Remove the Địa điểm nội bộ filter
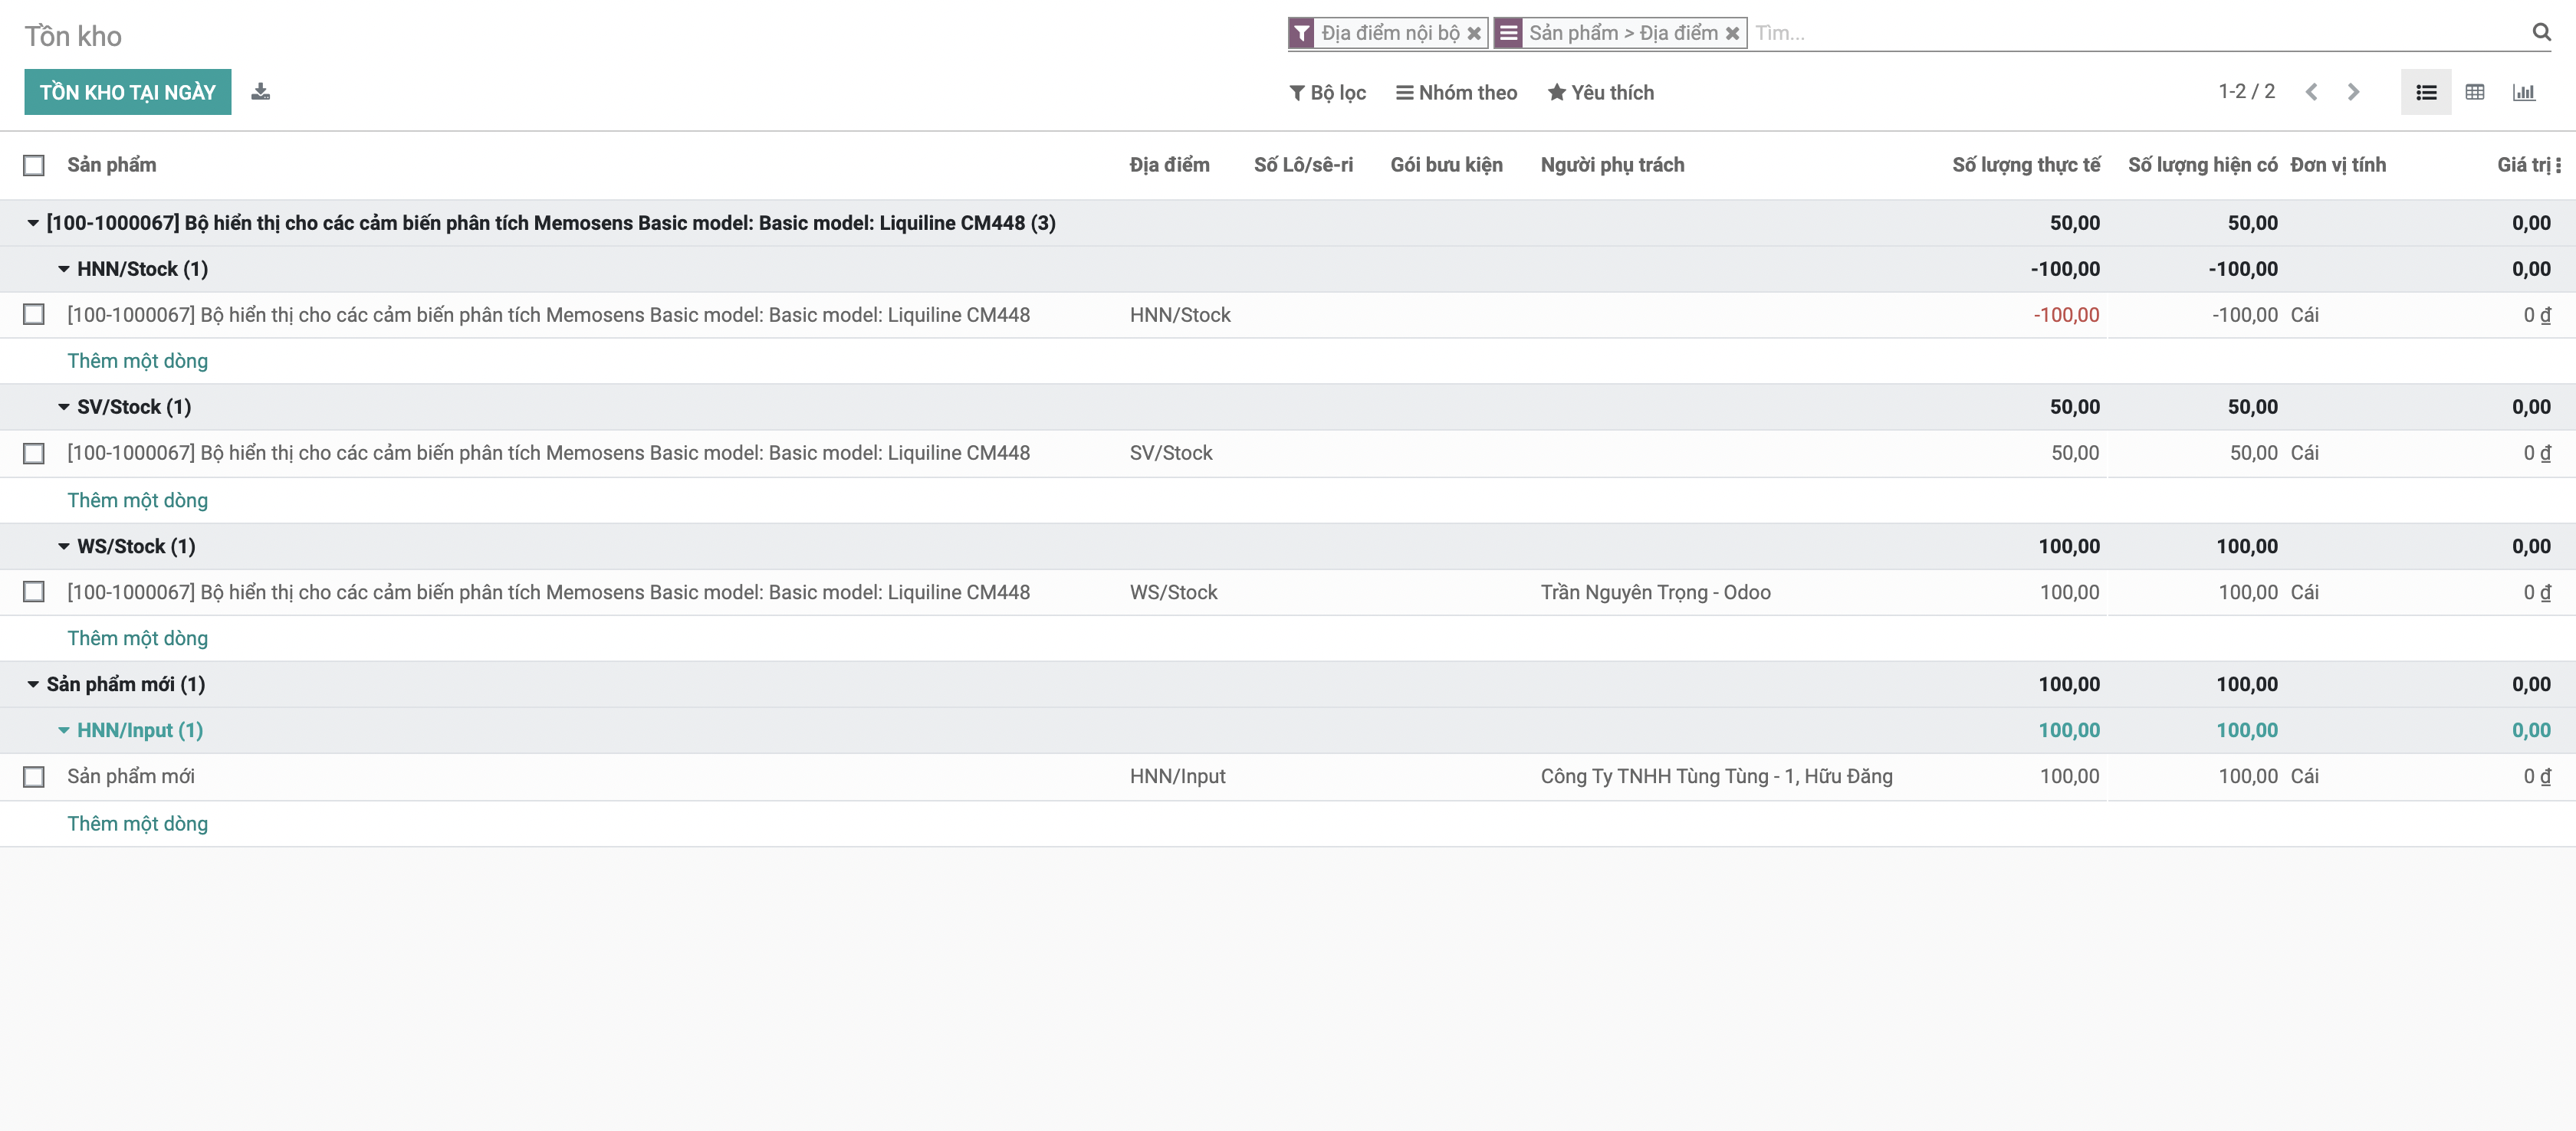Image resolution: width=2576 pixels, height=1131 pixels. [1474, 33]
